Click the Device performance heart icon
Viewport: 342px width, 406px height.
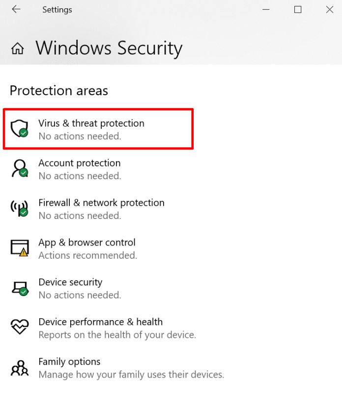19,327
